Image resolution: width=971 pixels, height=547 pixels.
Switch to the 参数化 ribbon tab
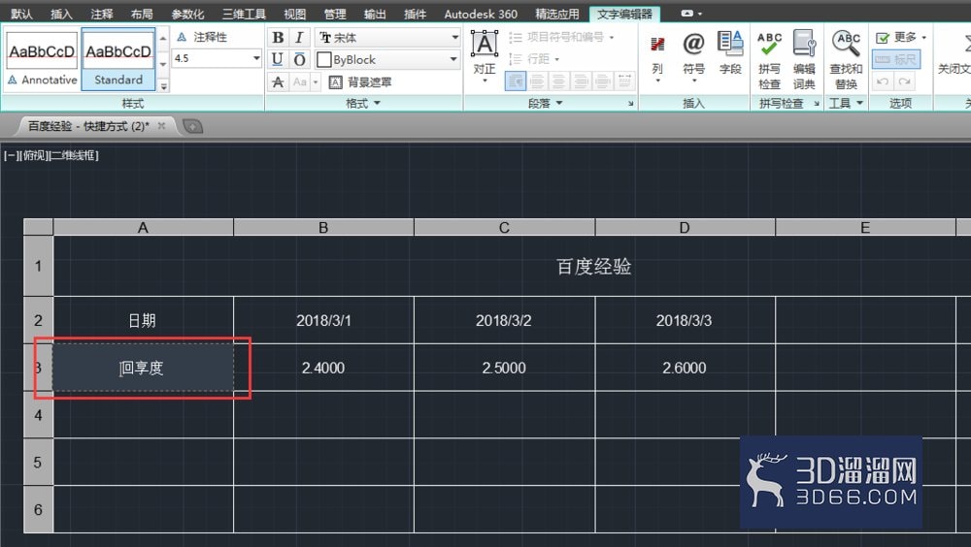187,14
